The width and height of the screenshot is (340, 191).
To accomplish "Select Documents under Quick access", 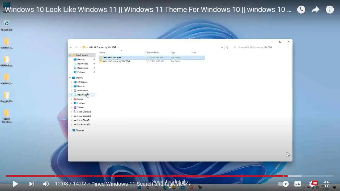I will pos(83,68).
